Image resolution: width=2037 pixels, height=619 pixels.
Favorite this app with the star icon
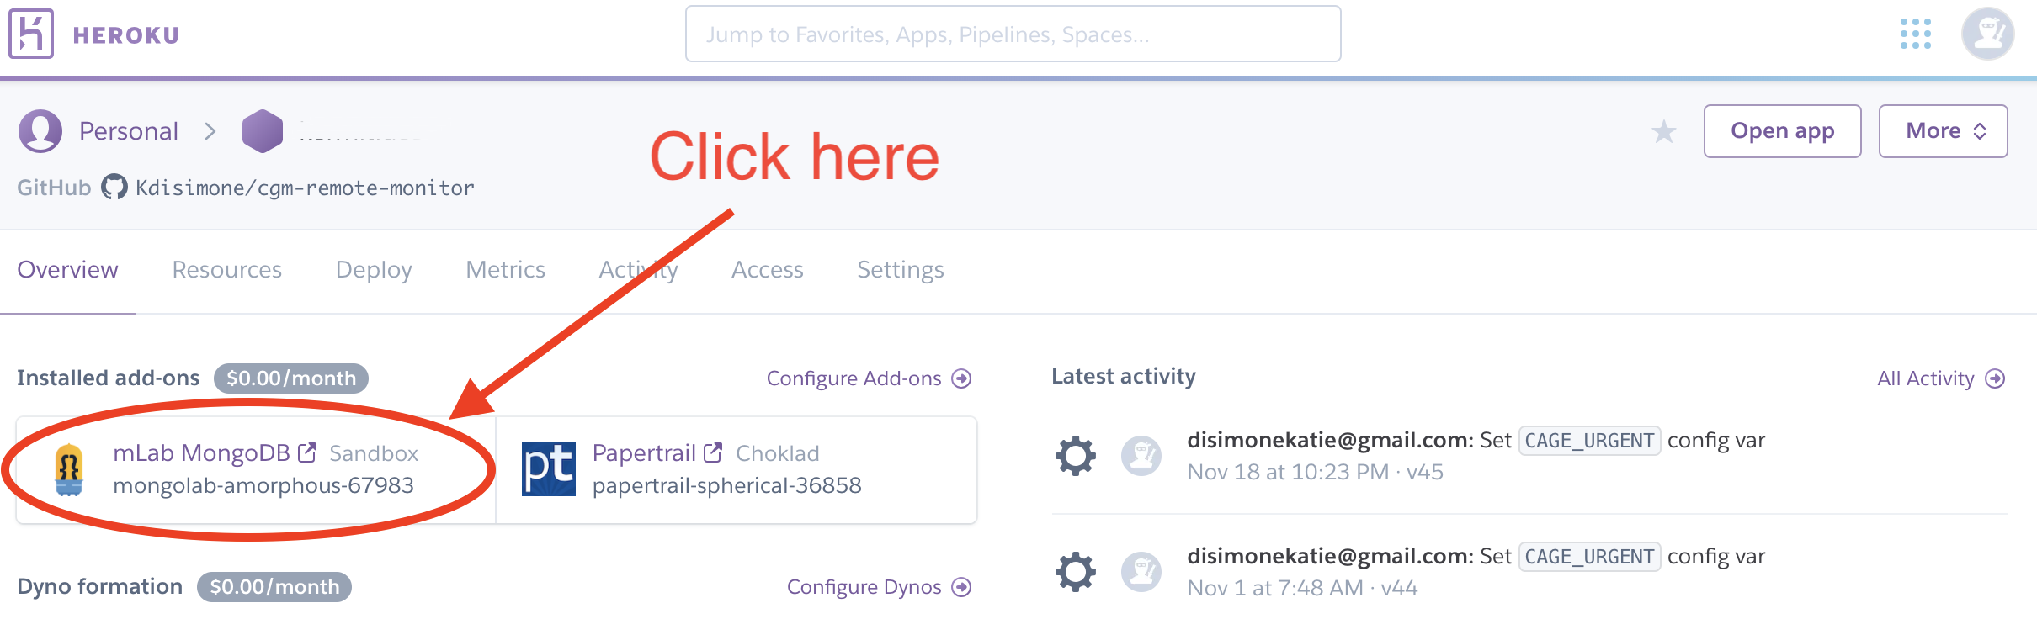(1663, 132)
